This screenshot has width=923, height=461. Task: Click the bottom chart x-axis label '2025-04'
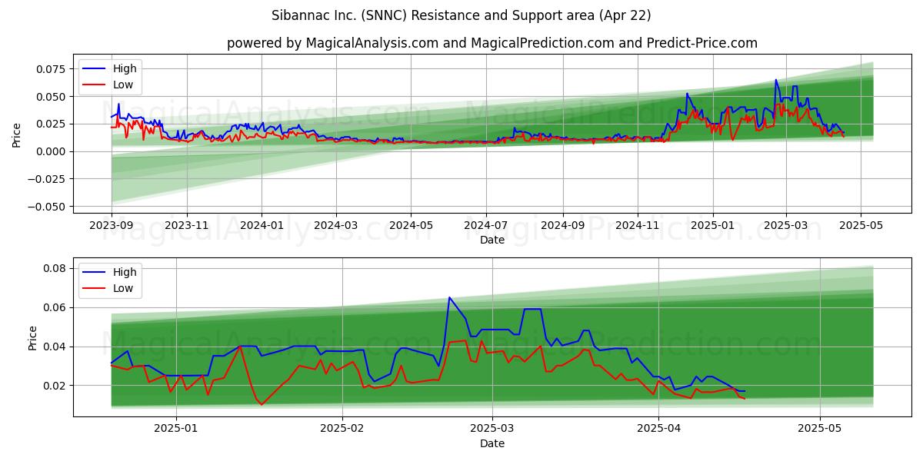tap(659, 429)
